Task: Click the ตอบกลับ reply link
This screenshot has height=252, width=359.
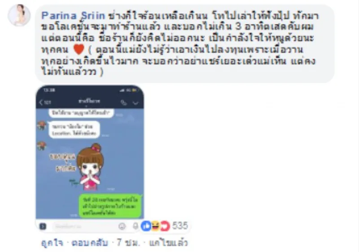Action: click(89, 243)
